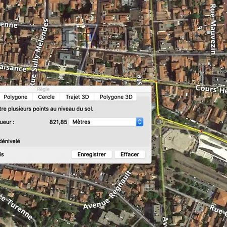Click the Rue Mauvezin street label
The width and height of the screenshot is (227, 227).
(x=213, y=29)
